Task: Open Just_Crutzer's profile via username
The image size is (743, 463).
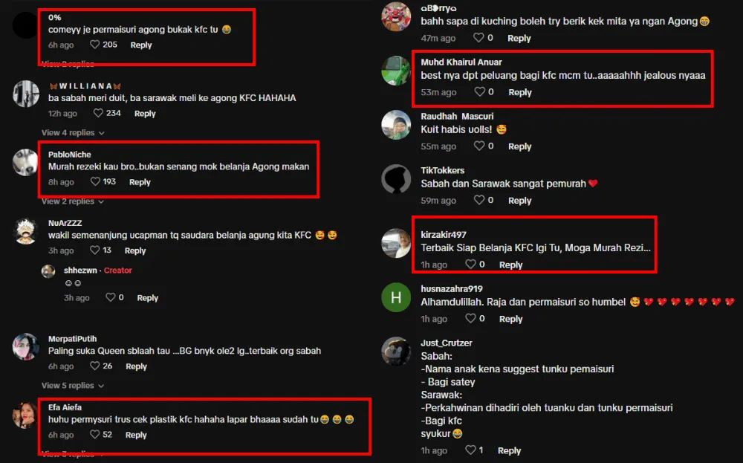Action: pos(447,343)
